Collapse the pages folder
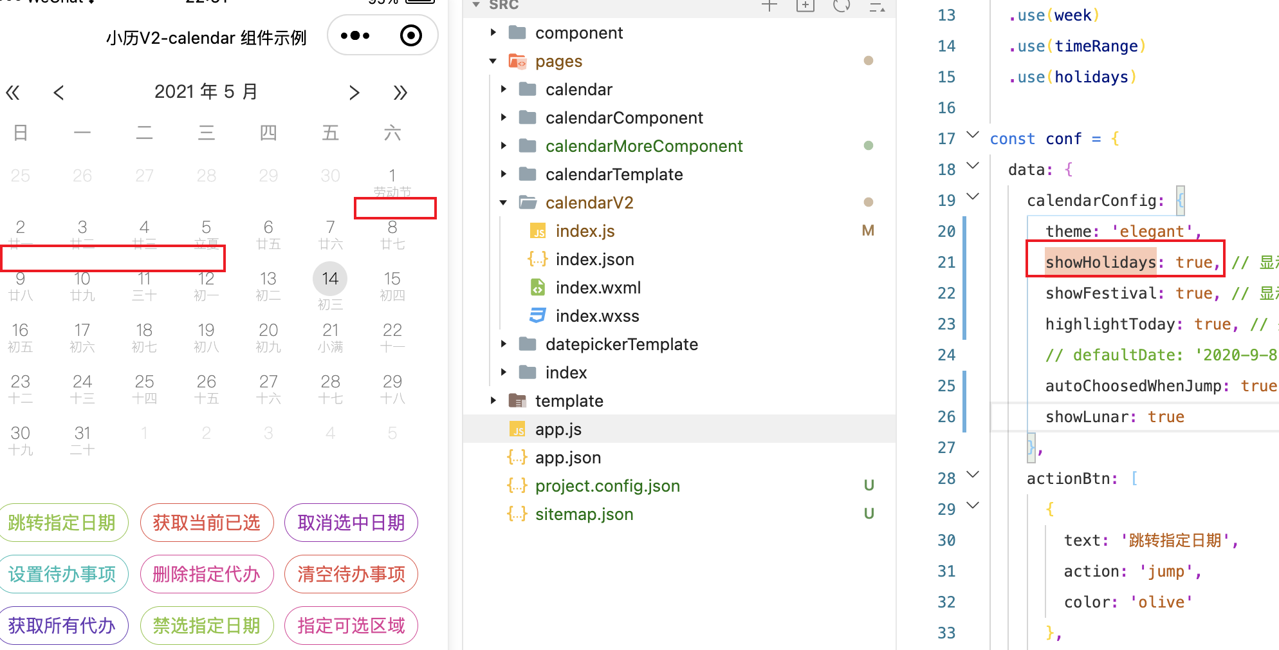Viewport: 1279px width, 650px height. [x=493, y=60]
